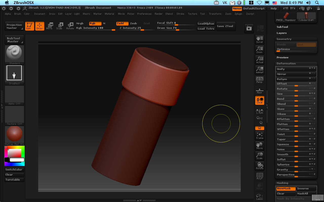Click the AAHalf zoom icon
The height and width of the screenshot is (202, 324).
tap(259, 70)
